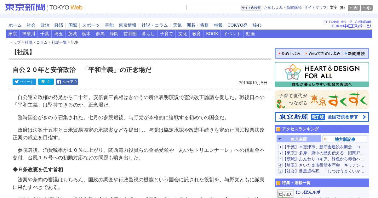Image resolution: width=378 pixels, height=198 pixels.
Task: Open the にっぽんルポ title link
Action: pos(308,192)
